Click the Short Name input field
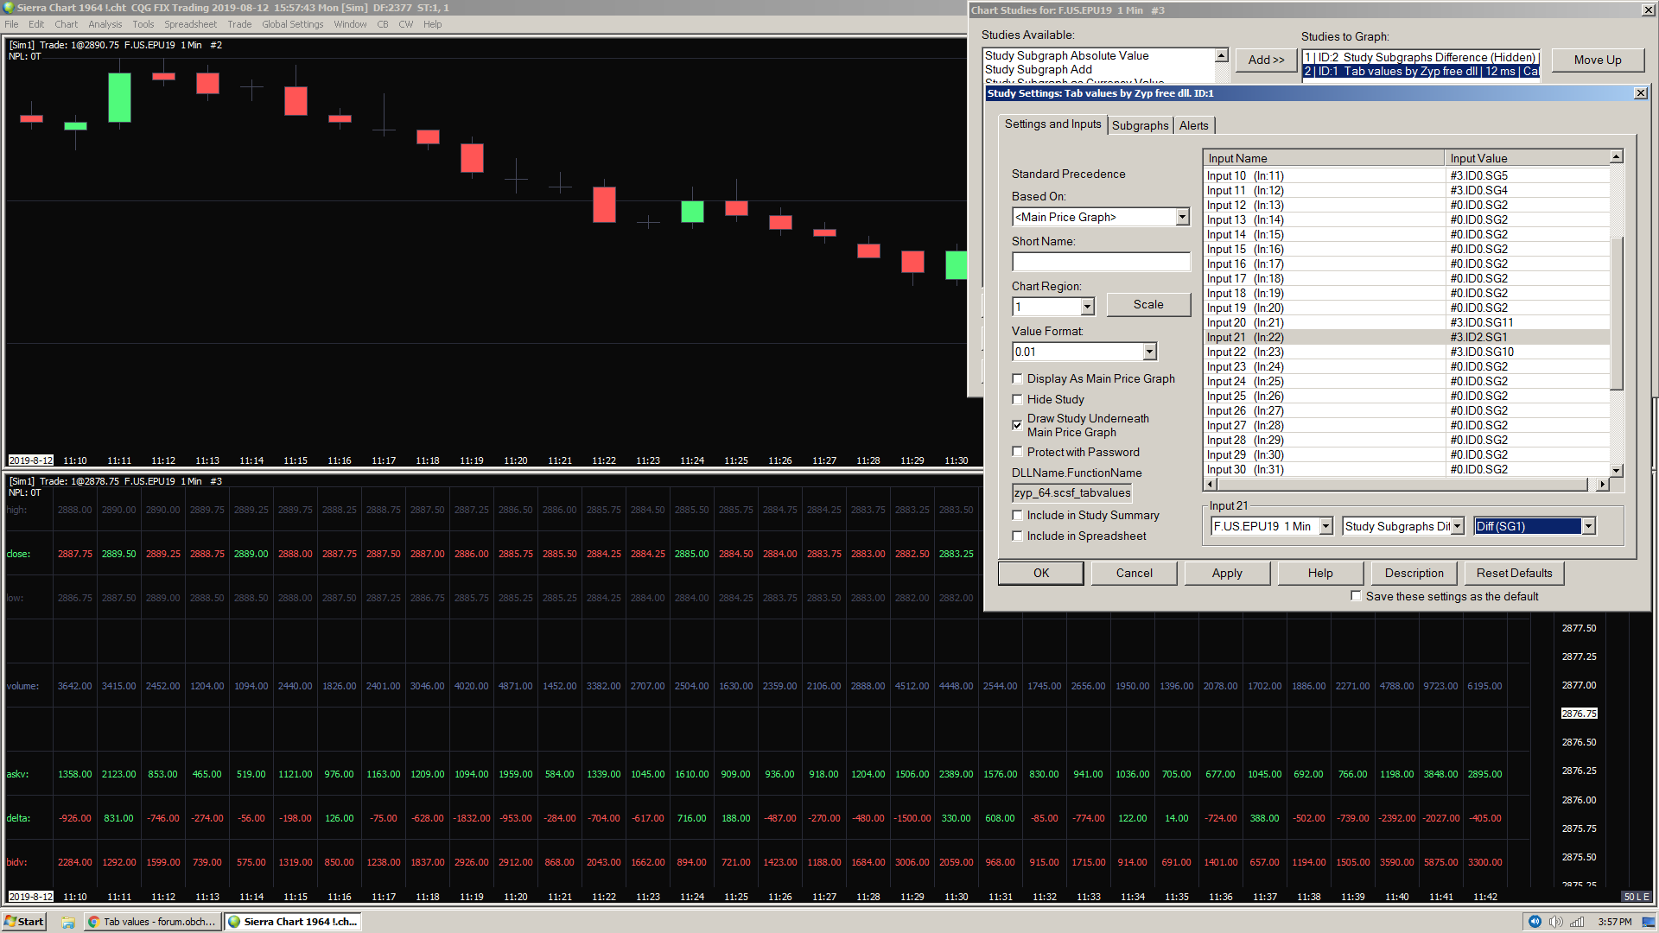This screenshot has height=933, width=1659. coord(1100,262)
